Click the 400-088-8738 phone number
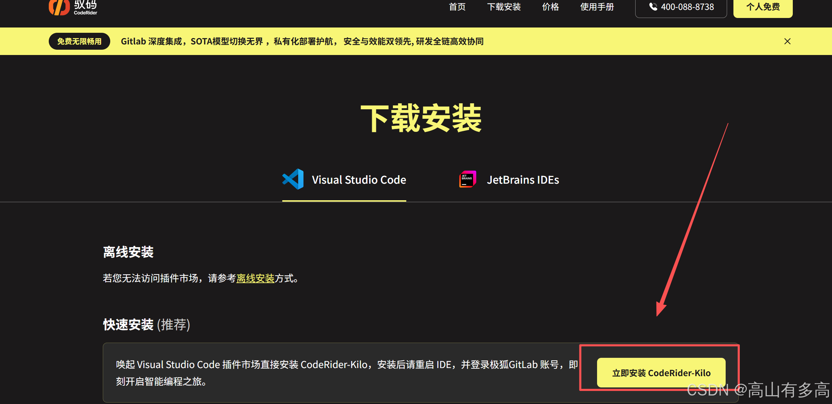The width and height of the screenshot is (832, 404). coord(687,7)
